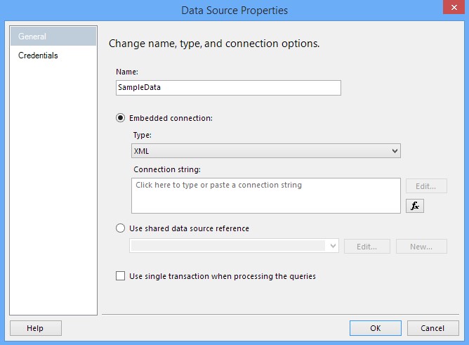Image resolution: width=469 pixels, height=345 pixels.
Task: Switch to the Credentials page
Action: click(x=38, y=56)
